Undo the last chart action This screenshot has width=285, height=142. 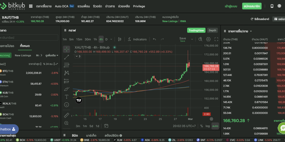tap(154, 39)
